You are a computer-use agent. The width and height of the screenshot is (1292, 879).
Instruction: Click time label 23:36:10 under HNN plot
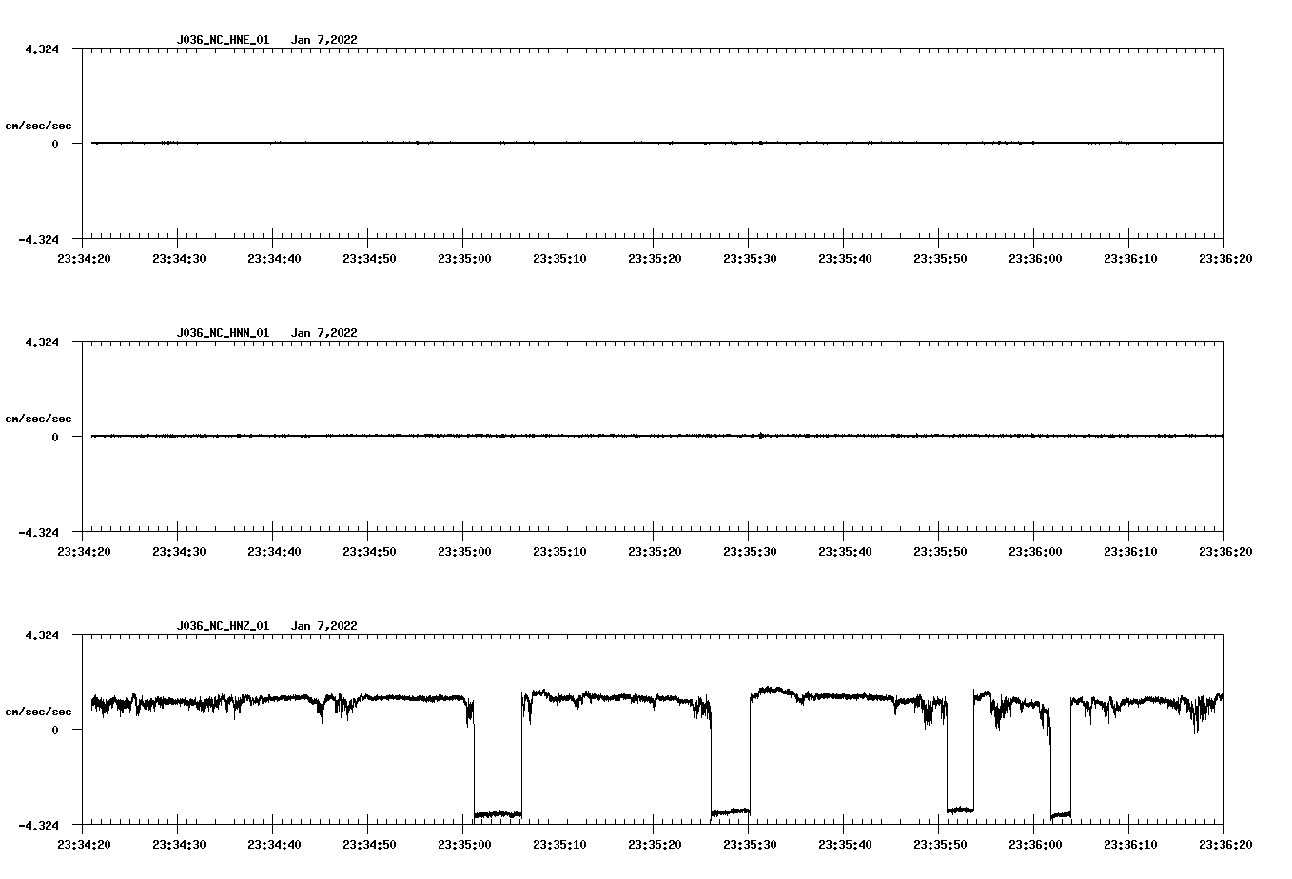(x=1129, y=551)
